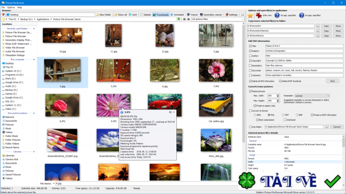Enable the Author EXIF checkbox
The image size is (346, 194).
pyautogui.click(x=250, y=55)
